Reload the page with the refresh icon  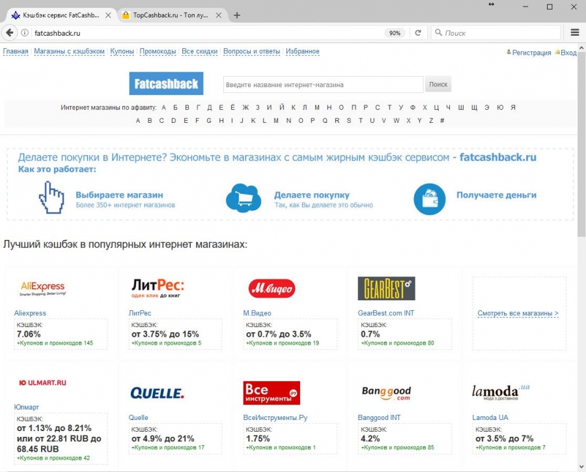(x=418, y=33)
